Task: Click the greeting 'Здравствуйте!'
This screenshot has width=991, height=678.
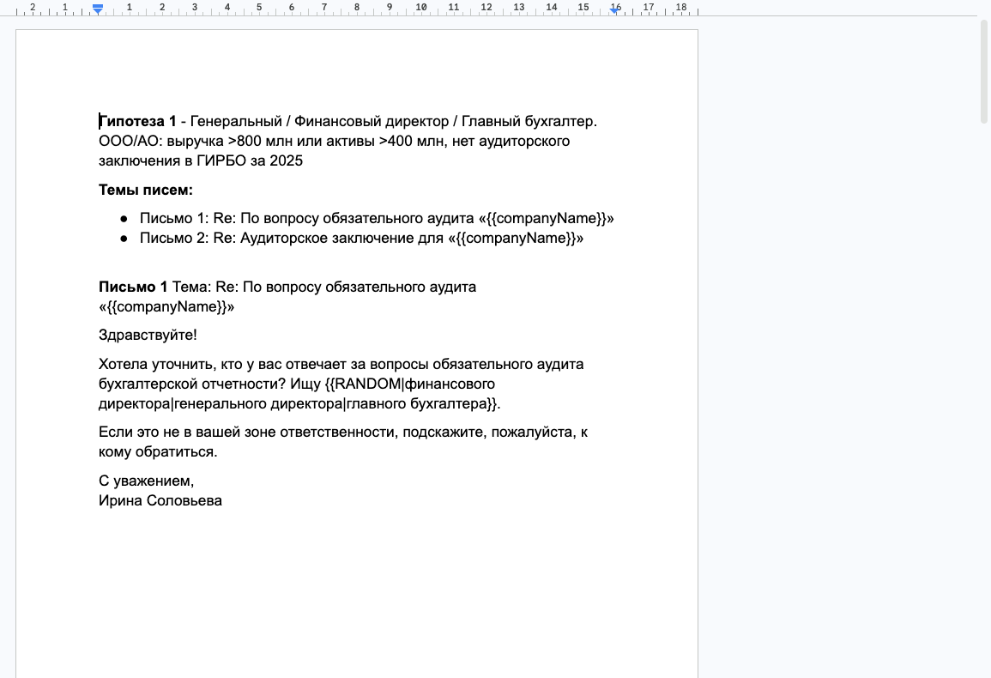Action: coord(148,336)
